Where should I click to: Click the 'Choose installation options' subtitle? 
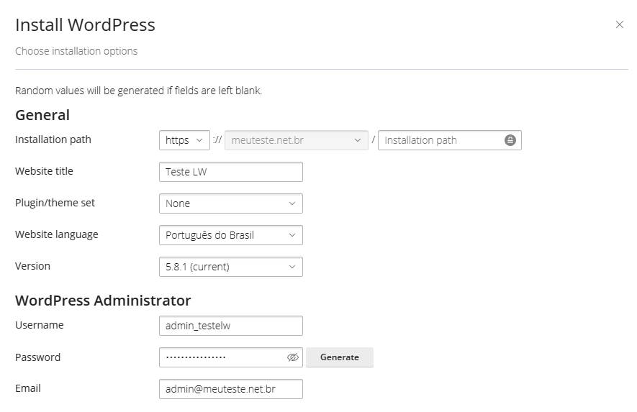(x=76, y=51)
